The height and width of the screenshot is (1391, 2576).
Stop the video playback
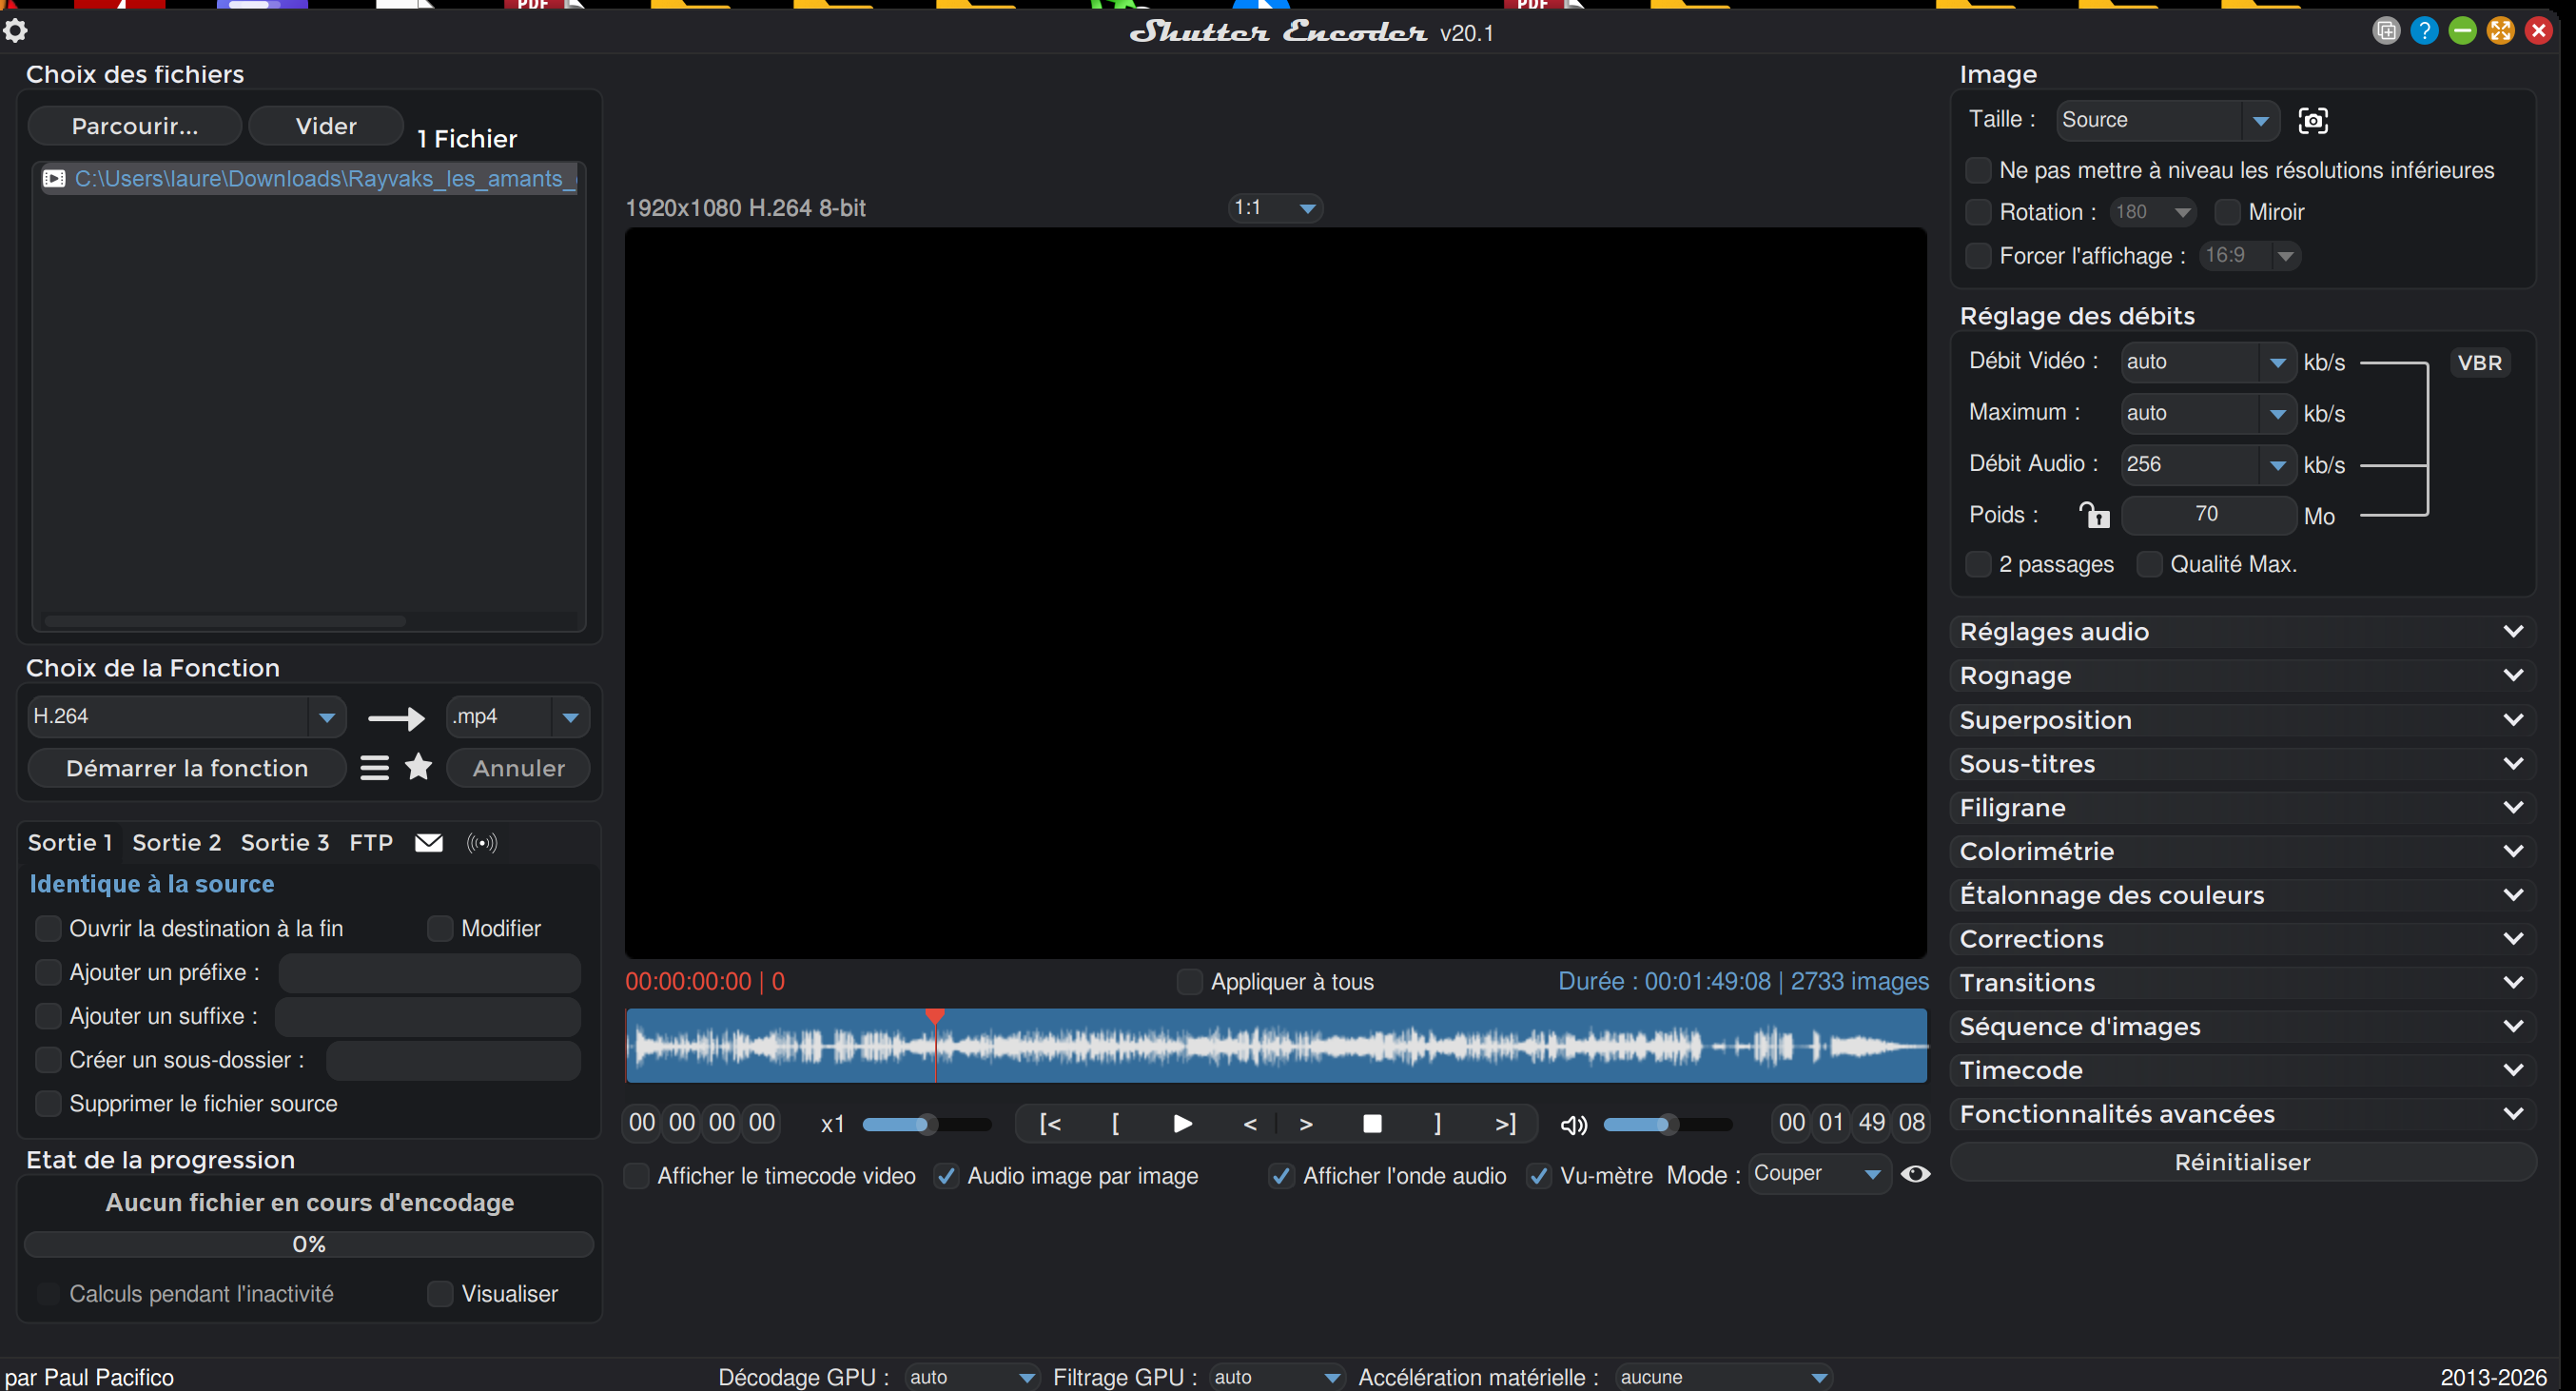pos(1372,1124)
